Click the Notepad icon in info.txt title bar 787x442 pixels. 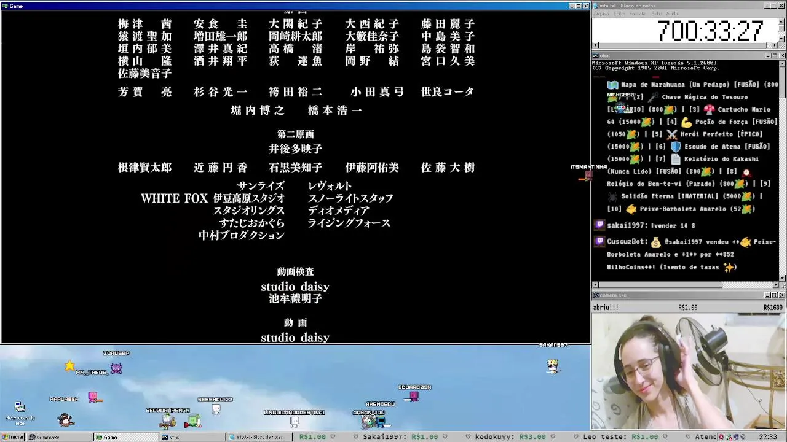(x=596, y=6)
